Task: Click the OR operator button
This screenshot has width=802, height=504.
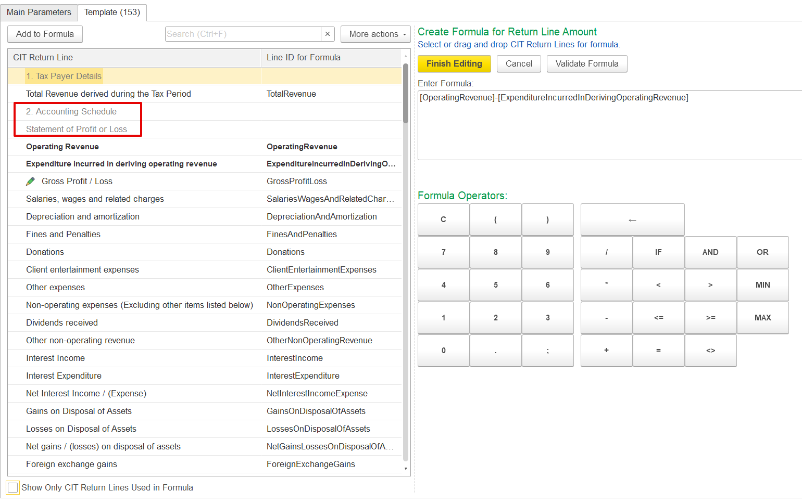Action: (x=762, y=252)
